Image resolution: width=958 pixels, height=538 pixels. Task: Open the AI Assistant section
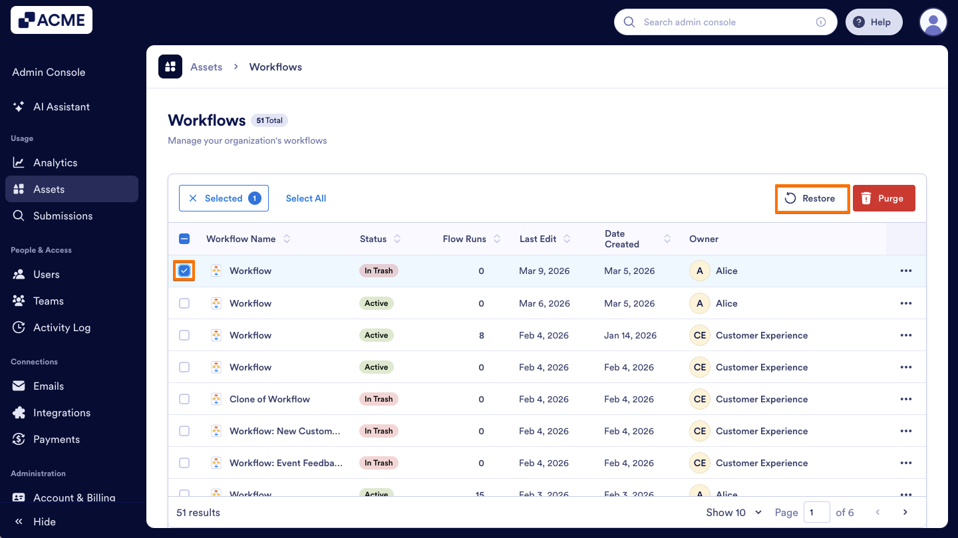pyautogui.click(x=63, y=106)
